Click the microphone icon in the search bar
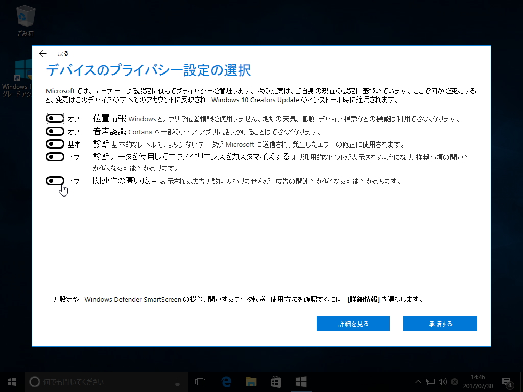The image size is (523, 392). (x=178, y=381)
